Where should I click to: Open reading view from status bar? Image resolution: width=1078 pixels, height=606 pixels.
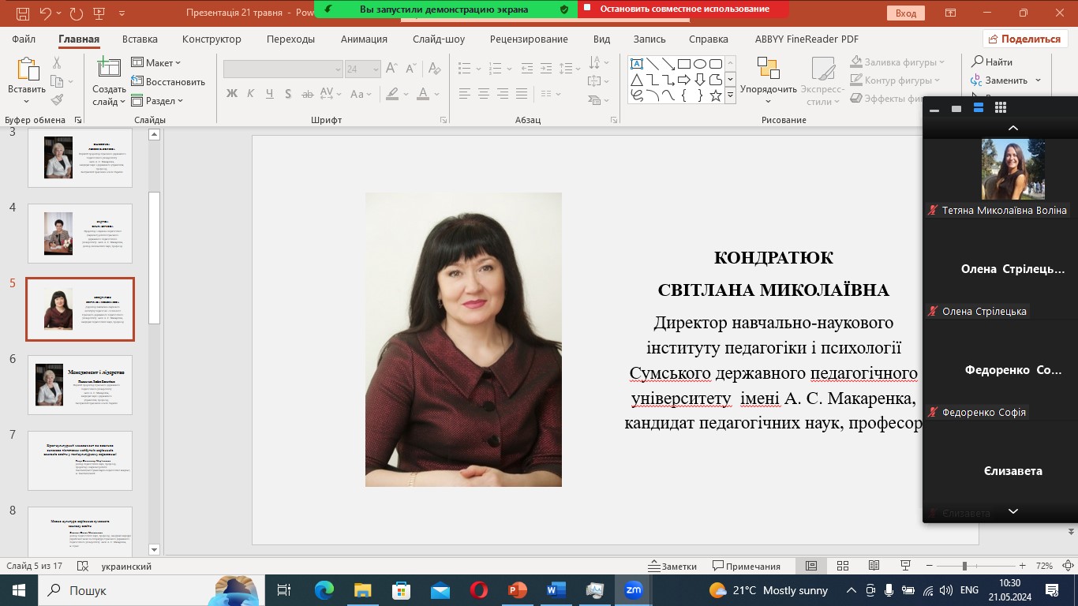pos(874,567)
